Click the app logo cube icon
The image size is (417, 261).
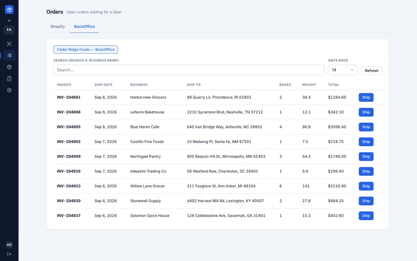pos(9,9)
